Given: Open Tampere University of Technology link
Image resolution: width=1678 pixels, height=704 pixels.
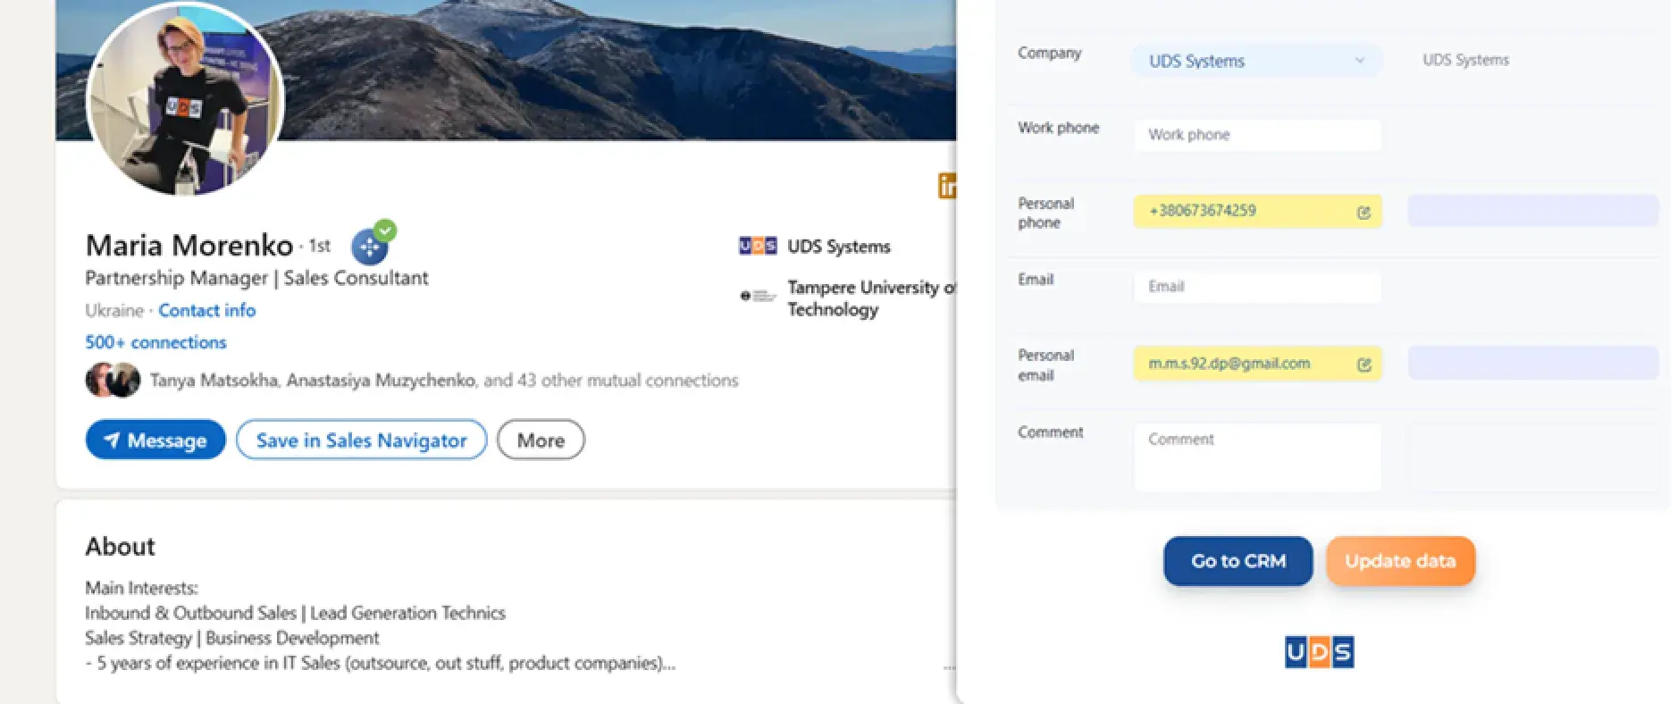Looking at the screenshot, I should pos(871,298).
